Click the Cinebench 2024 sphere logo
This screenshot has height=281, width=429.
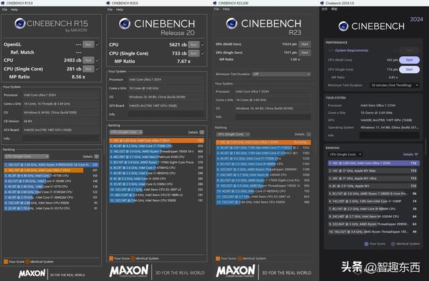pyautogui.click(x=343, y=26)
